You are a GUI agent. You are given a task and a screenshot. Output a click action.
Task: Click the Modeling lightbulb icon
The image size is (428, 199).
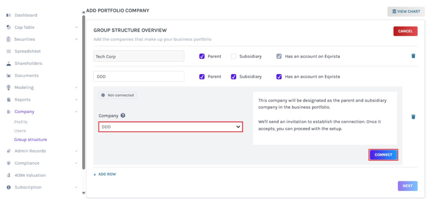(9, 88)
